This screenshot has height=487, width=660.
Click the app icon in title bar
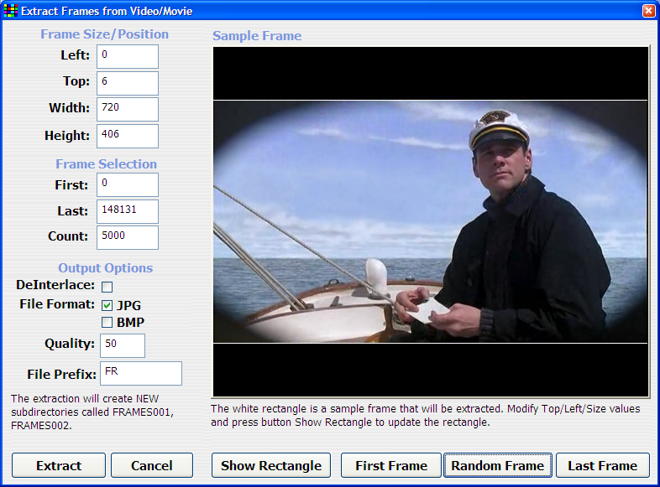pyautogui.click(x=11, y=11)
